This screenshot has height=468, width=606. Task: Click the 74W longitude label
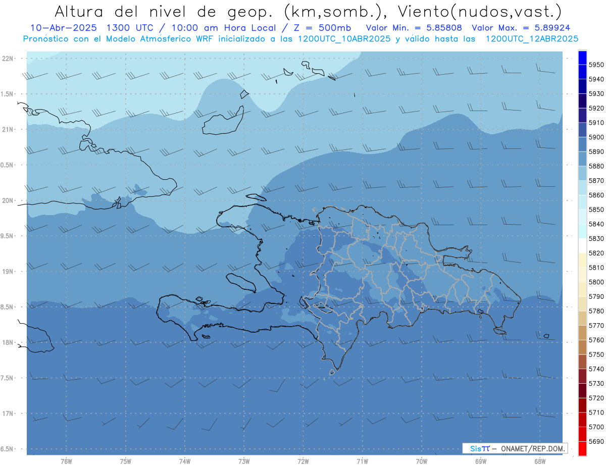click(x=185, y=461)
